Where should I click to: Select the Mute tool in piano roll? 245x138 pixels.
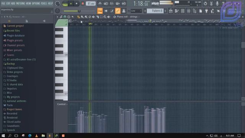point(93,17)
